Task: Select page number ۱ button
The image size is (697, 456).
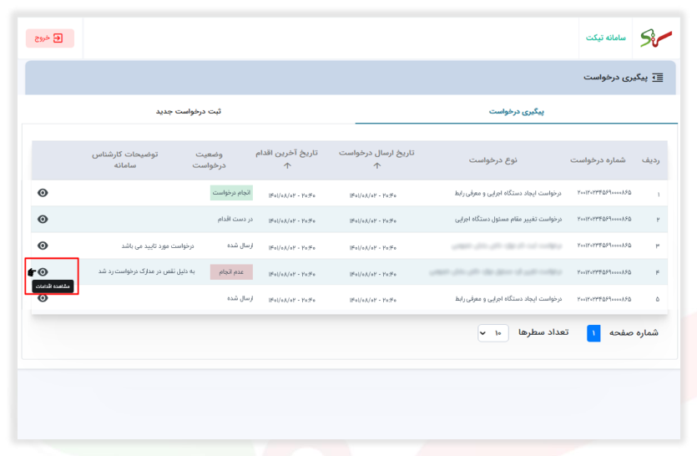Action: (x=593, y=332)
